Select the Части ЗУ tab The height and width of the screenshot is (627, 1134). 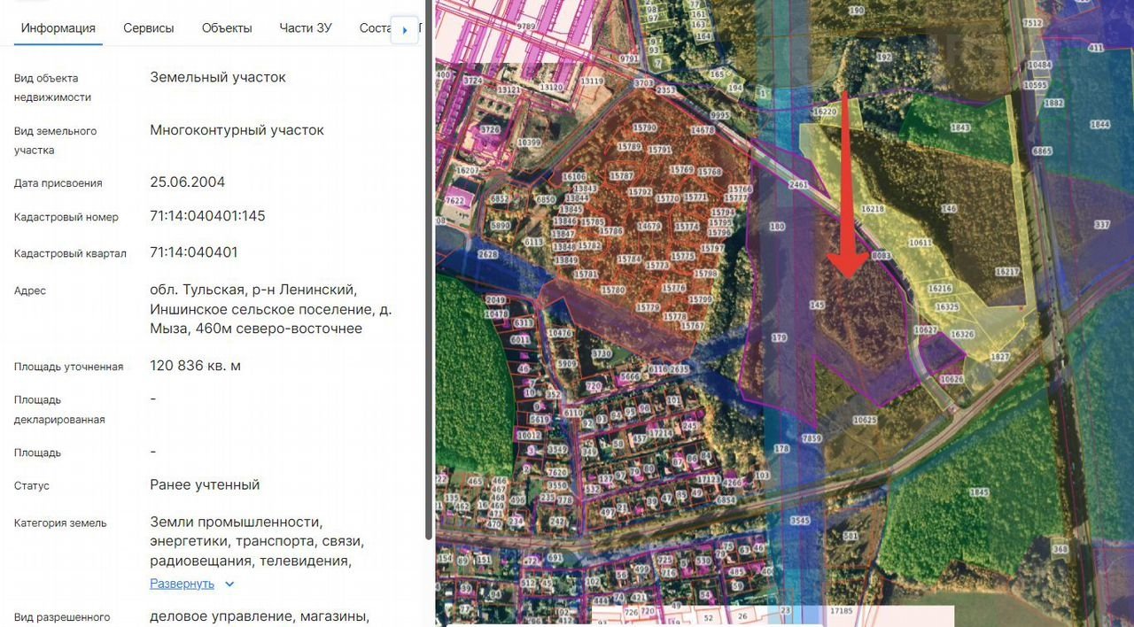tap(305, 27)
